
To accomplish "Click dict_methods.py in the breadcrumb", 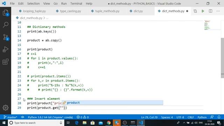I will pos(31,18).
